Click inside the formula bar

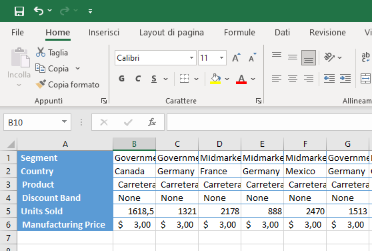(269, 122)
